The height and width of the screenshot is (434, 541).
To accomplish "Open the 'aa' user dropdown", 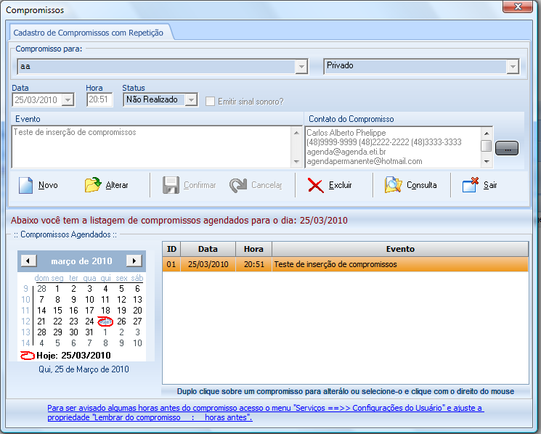I will click(x=301, y=67).
